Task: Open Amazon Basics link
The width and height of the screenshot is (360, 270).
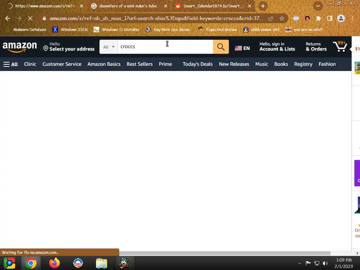Action: point(104,64)
